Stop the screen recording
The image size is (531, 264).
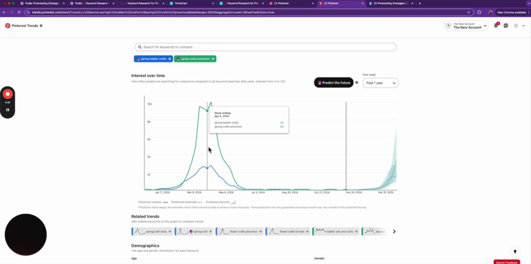click(x=7, y=94)
